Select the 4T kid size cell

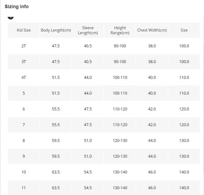click(x=24, y=78)
